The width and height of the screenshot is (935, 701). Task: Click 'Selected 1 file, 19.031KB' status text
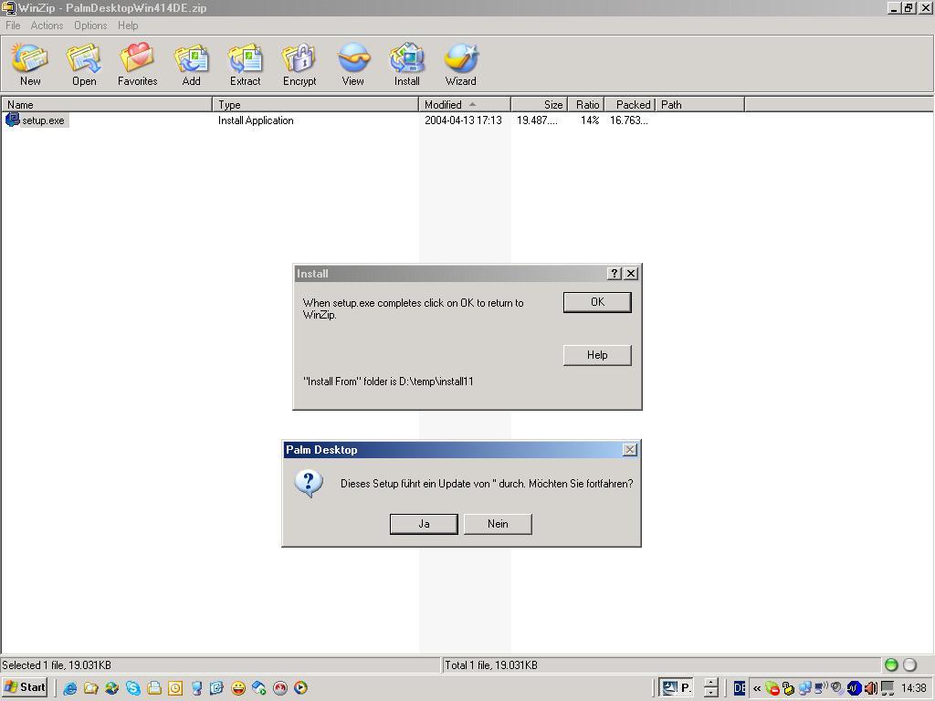[x=57, y=665]
